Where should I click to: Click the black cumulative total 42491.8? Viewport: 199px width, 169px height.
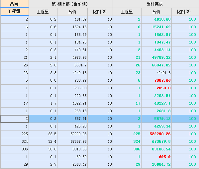(156, 73)
